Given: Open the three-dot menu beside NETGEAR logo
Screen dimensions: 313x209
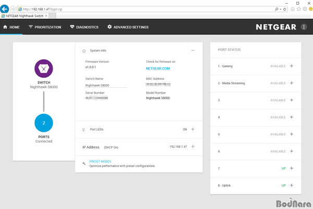Looking at the screenshot, I should [x=304, y=27].
